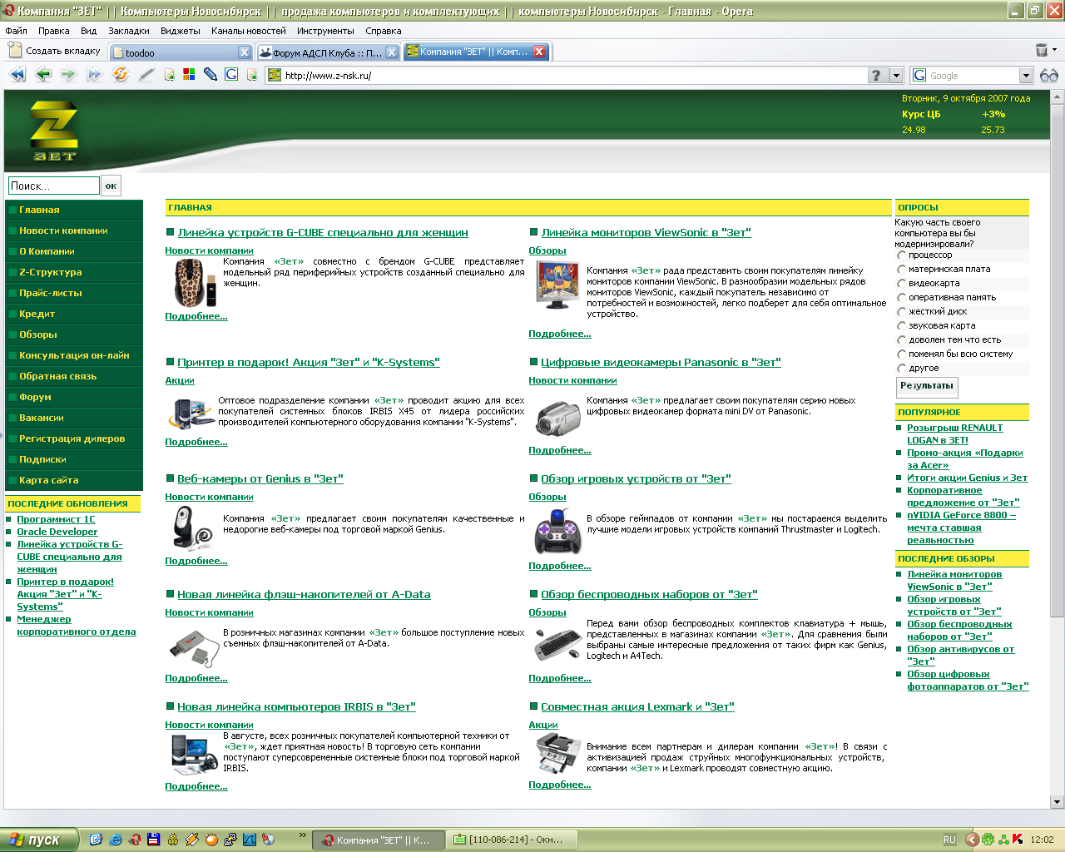The image size is (1065, 852).
Task: Submit the poll with Результаты button
Action: [927, 386]
